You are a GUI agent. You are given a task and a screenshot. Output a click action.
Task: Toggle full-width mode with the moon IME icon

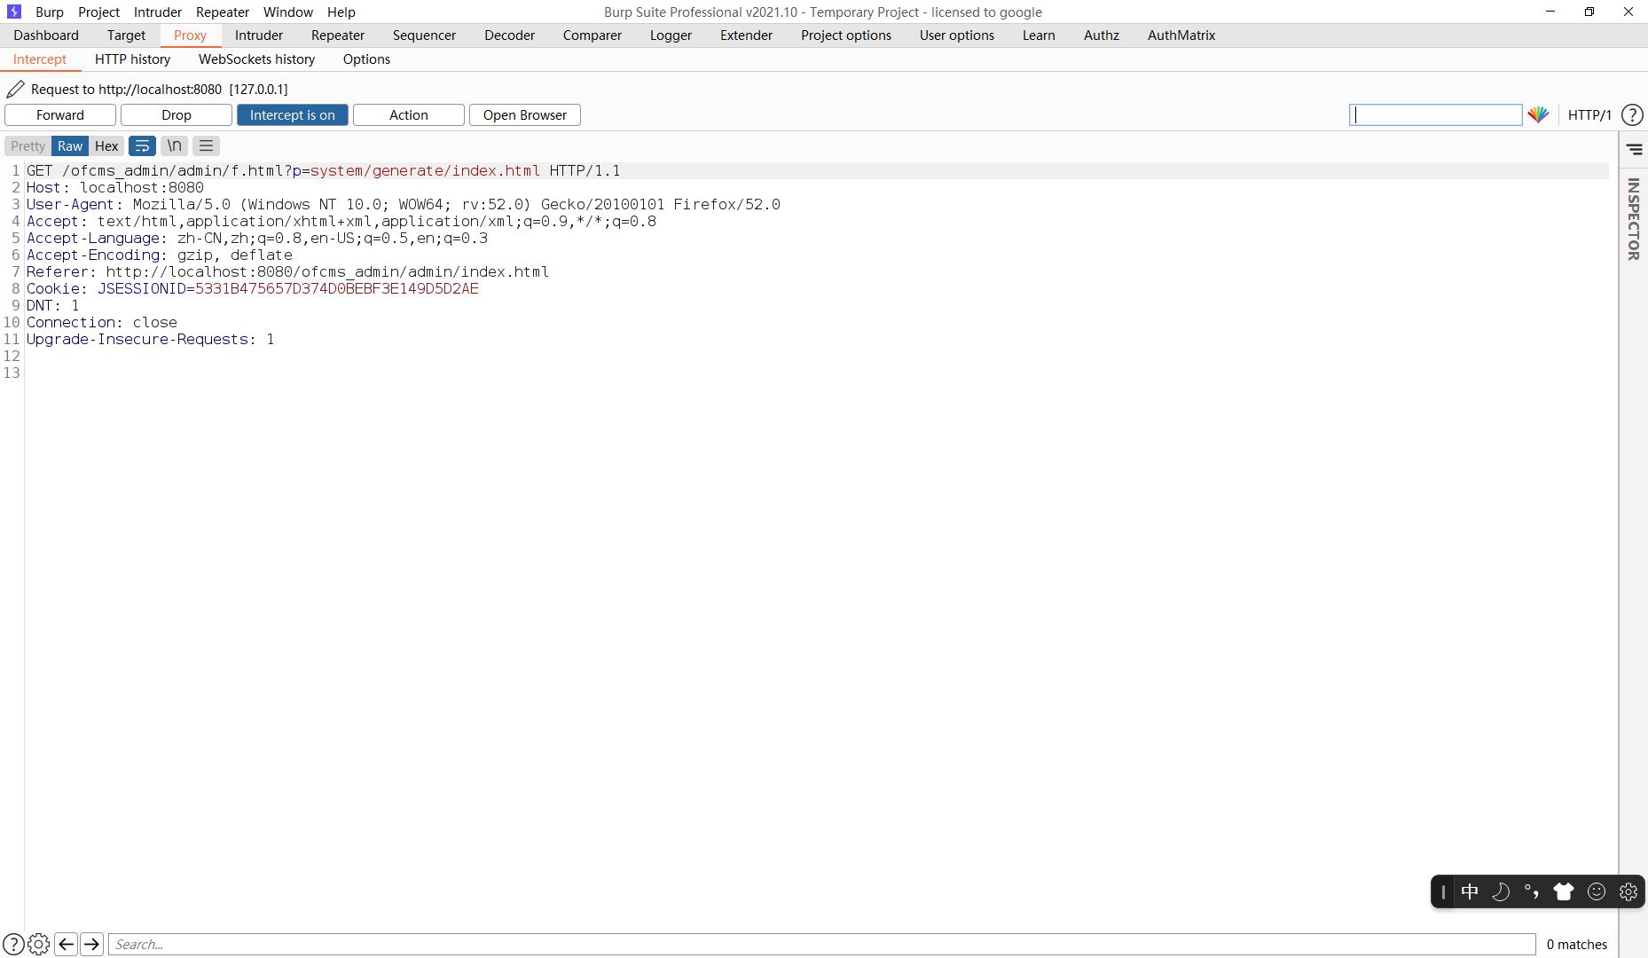coord(1502,891)
